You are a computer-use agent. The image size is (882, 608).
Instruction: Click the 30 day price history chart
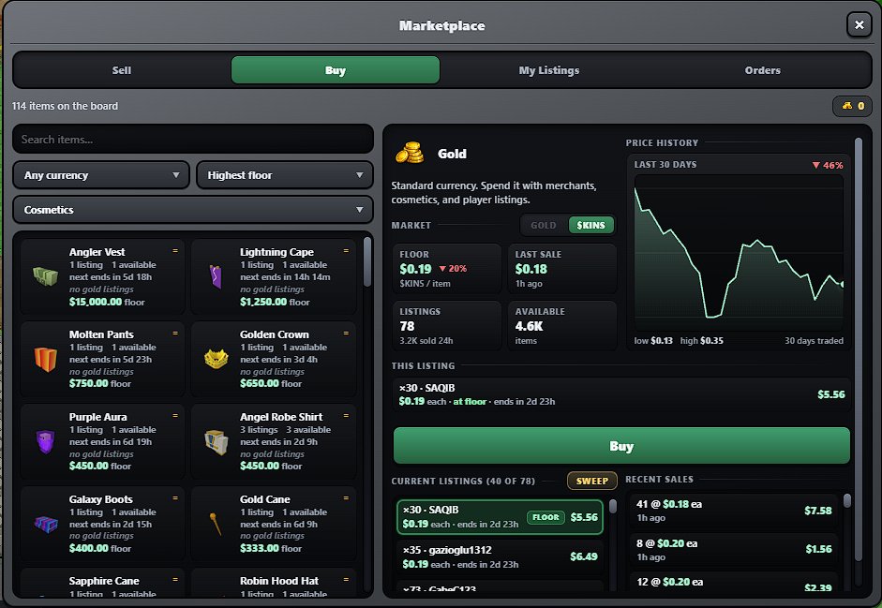point(739,253)
